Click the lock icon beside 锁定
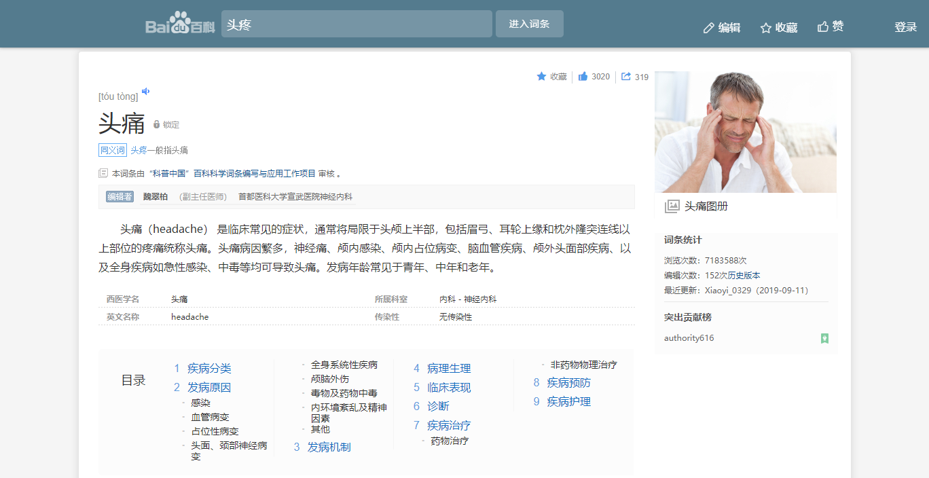Viewport: 929px width, 478px height. click(157, 124)
